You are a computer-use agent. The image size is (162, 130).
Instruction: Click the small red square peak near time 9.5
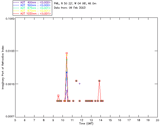tap(58, 95)
